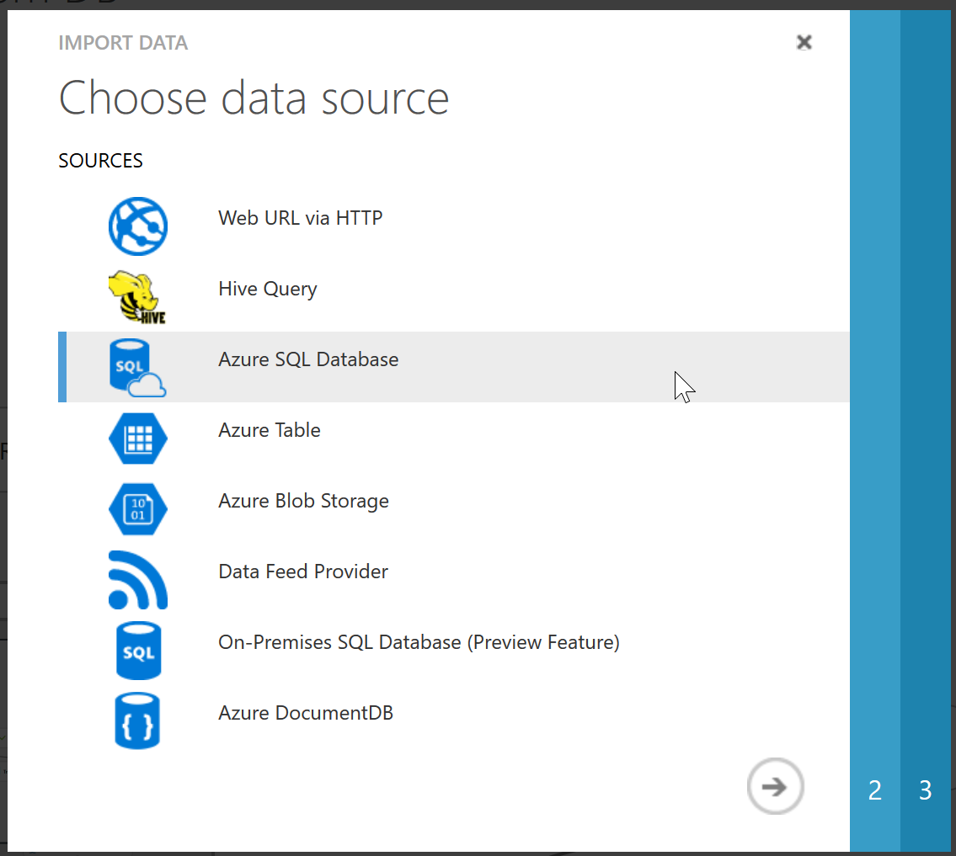Select the Azure SQL Database label

coord(308,359)
